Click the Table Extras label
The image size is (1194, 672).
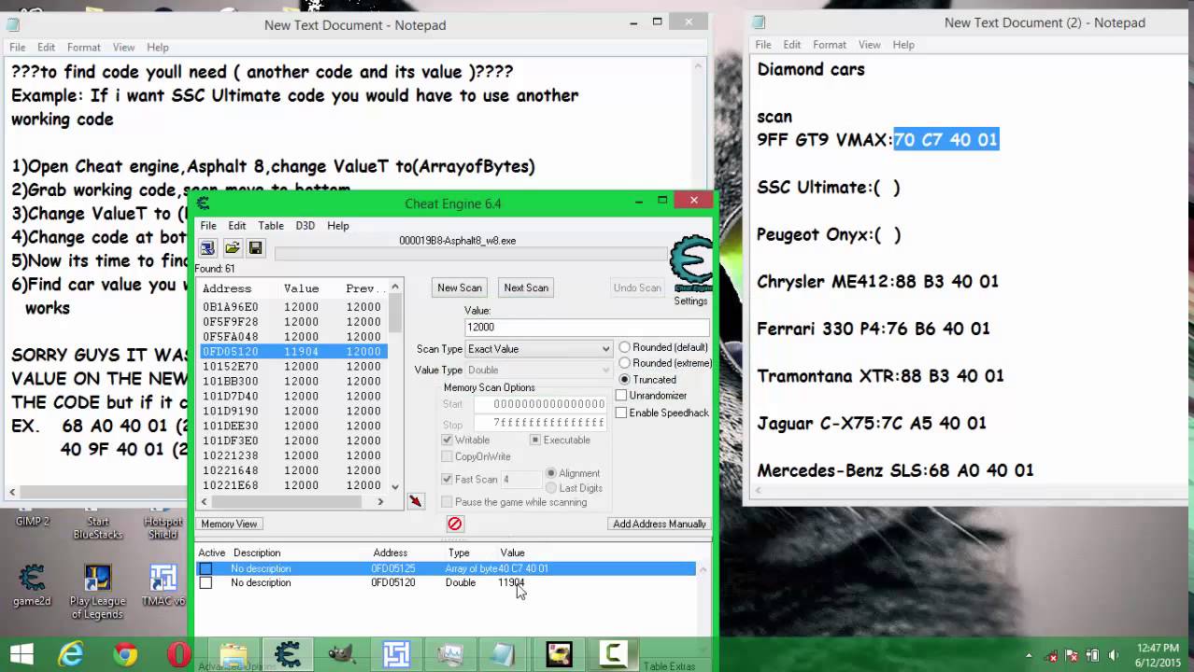coord(669,666)
